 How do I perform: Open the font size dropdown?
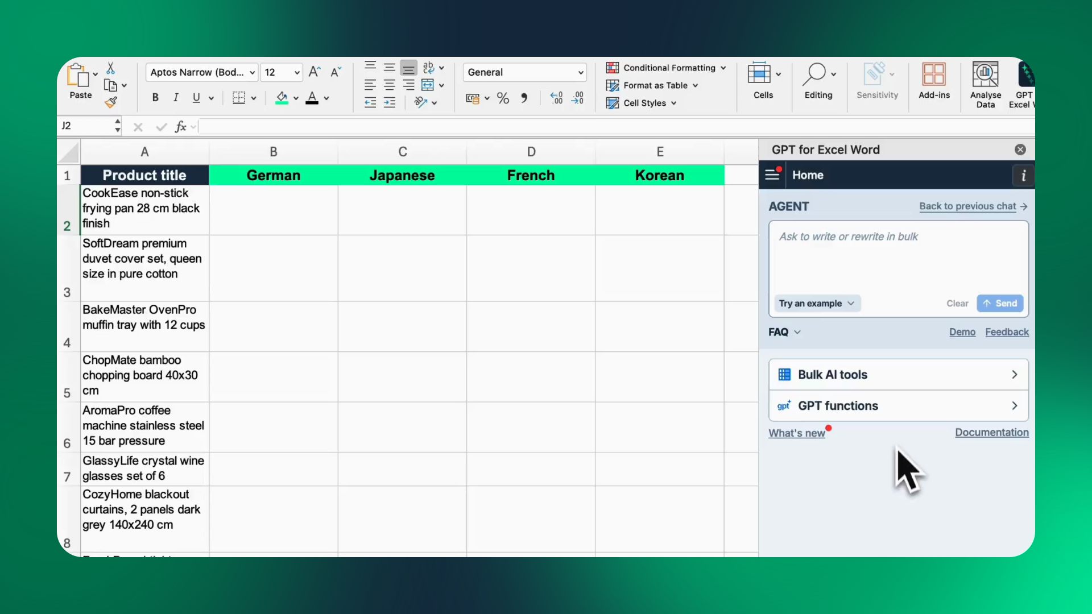click(297, 72)
